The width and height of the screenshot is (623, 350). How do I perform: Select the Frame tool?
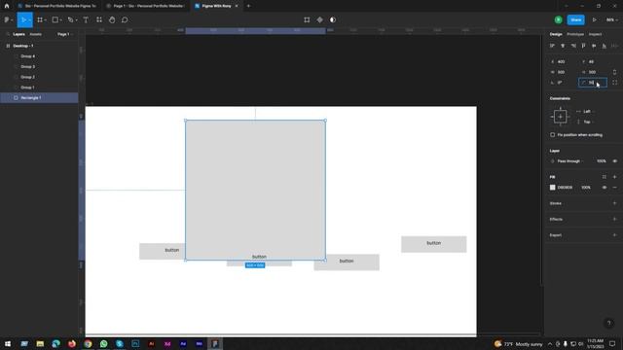pyautogui.click(x=40, y=19)
